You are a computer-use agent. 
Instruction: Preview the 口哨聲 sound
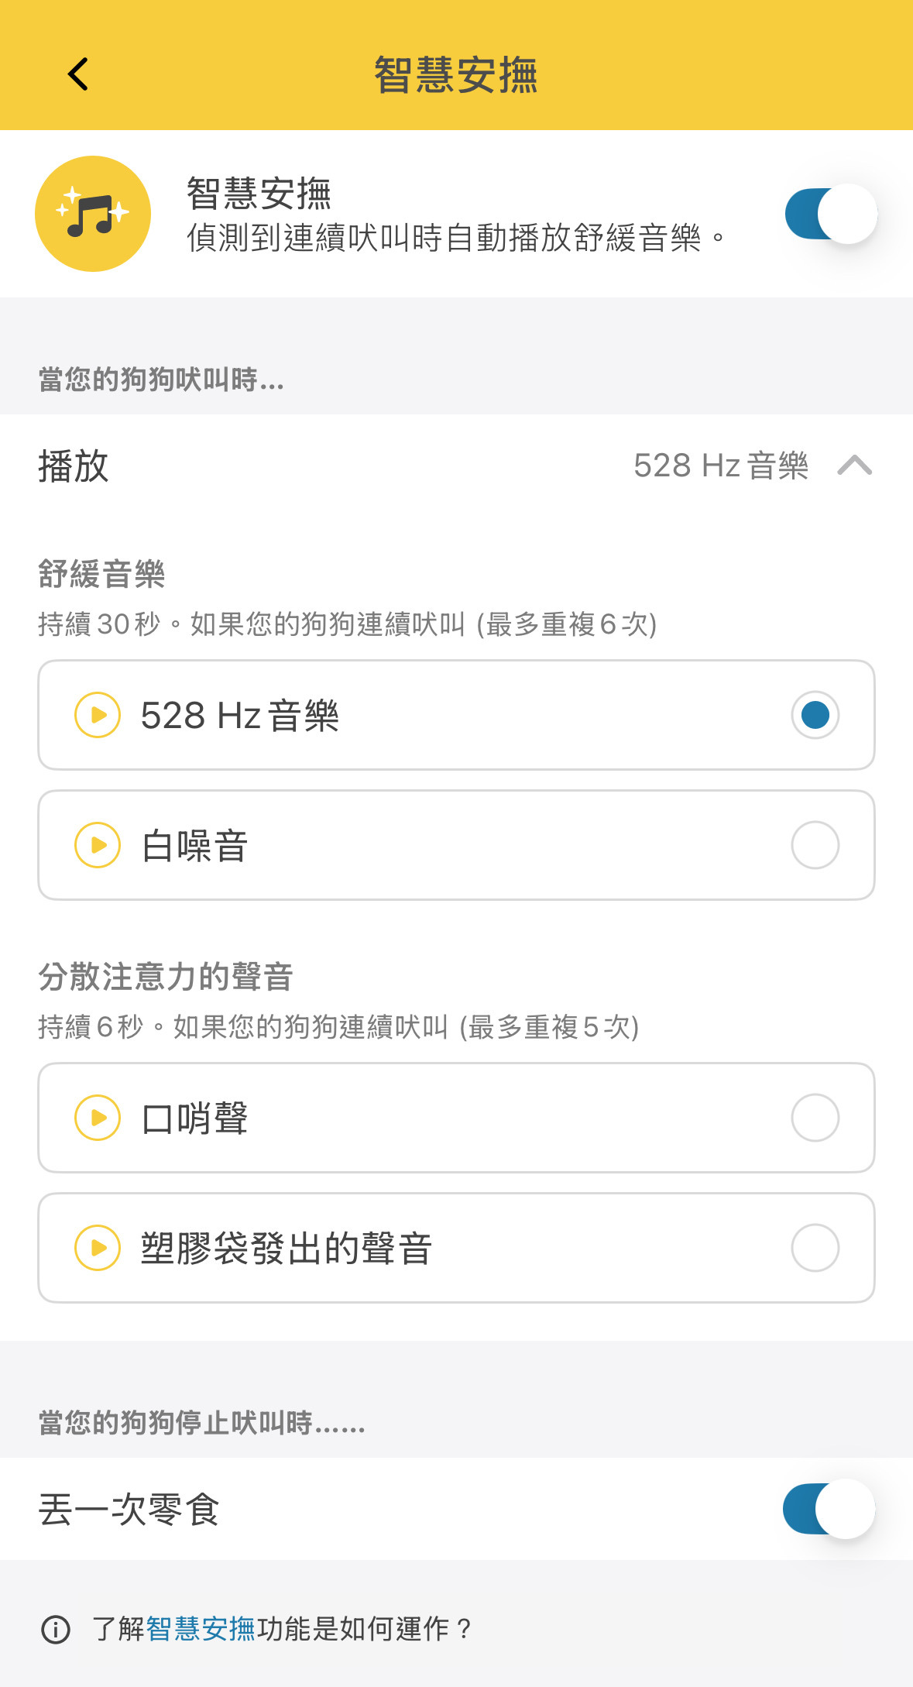pyautogui.click(x=98, y=1117)
